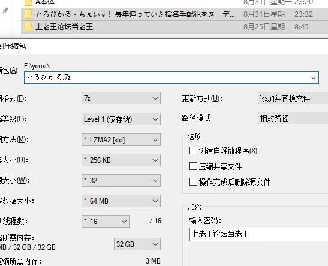This screenshot has height=266, width=328.
Task: Expand the 64 MB solid block size dropdown
Action: [x=121, y=201]
